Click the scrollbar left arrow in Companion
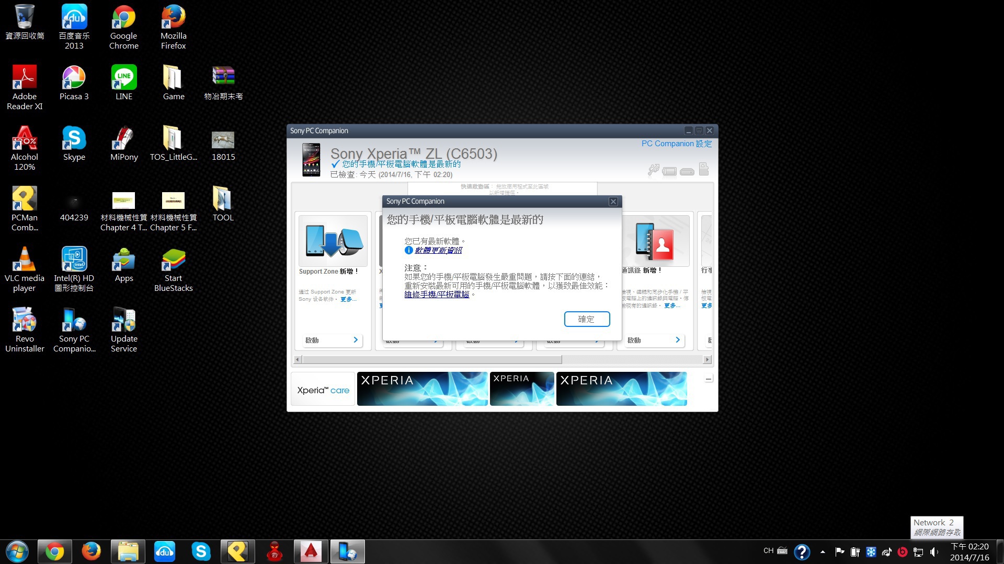The width and height of the screenshot is (1004, 564). (298, 359)
